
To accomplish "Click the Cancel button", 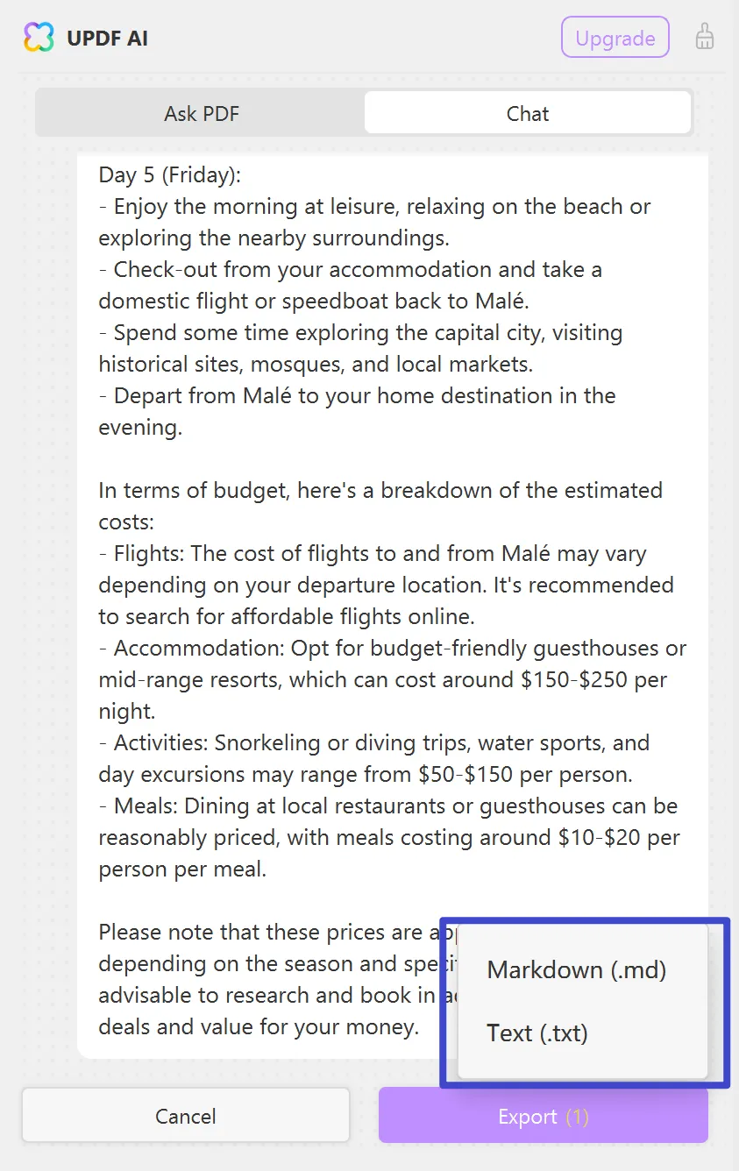I will pos(185,1116).
